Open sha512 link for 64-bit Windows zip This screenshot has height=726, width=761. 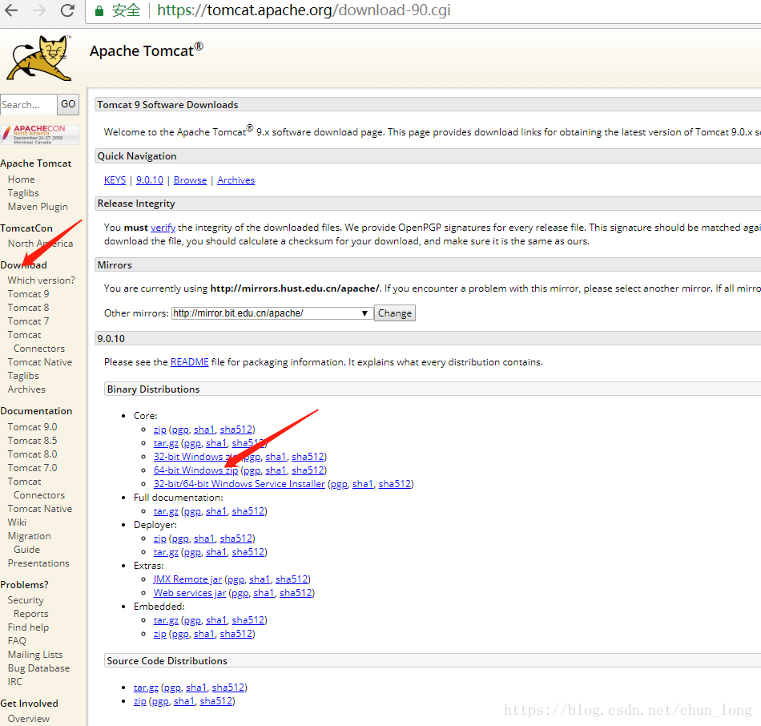click(308, 470)
